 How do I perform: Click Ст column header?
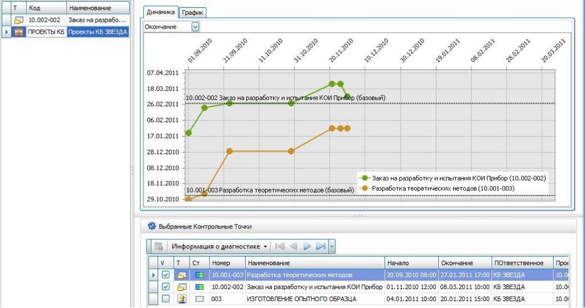pos(199,263)
